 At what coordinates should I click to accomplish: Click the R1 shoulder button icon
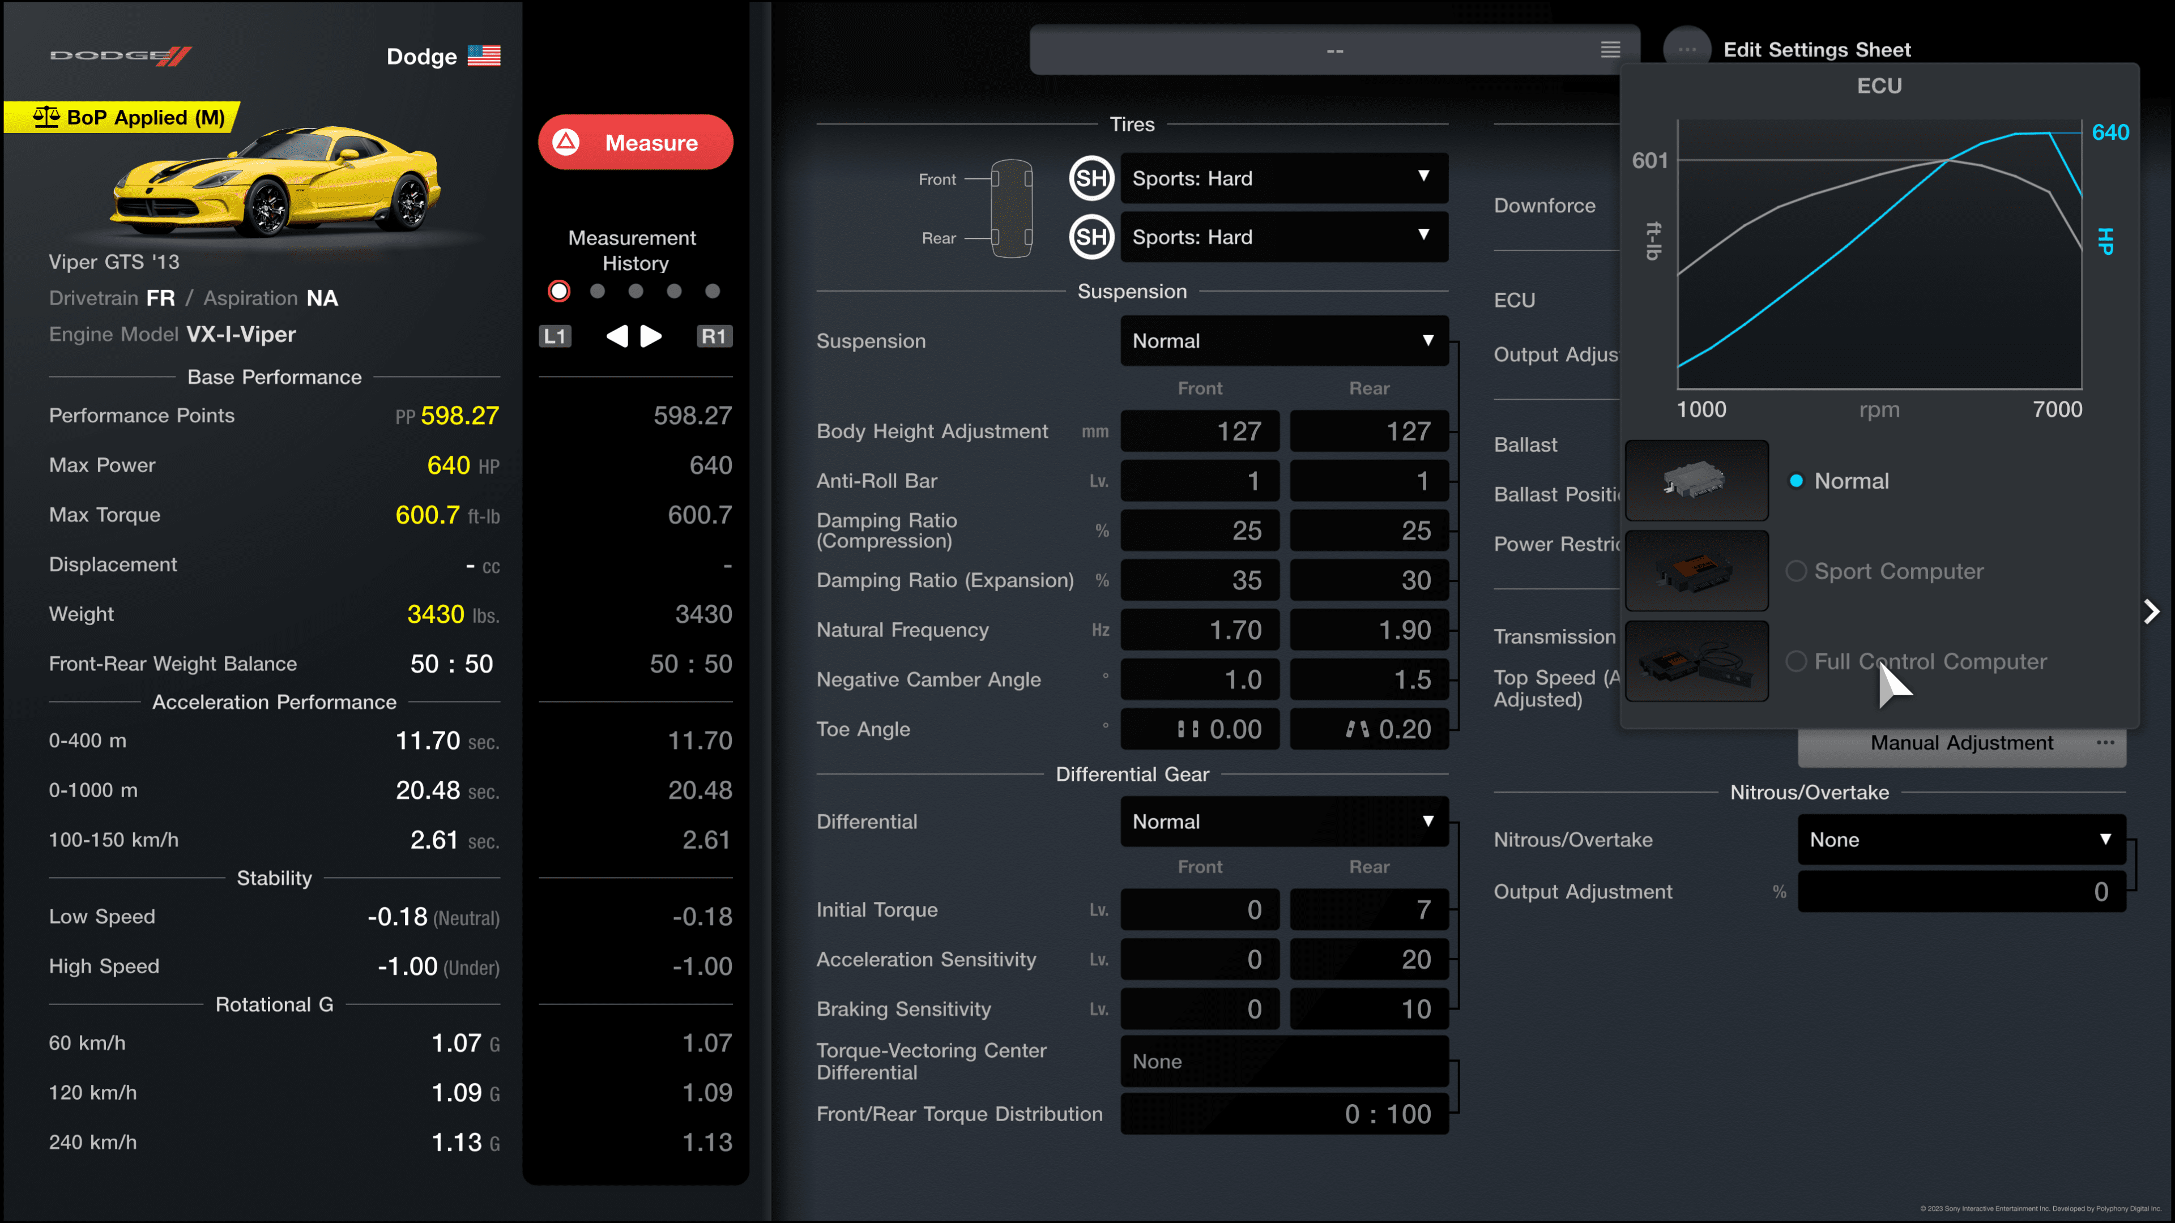pyautogui.click(x=714, y=336)
